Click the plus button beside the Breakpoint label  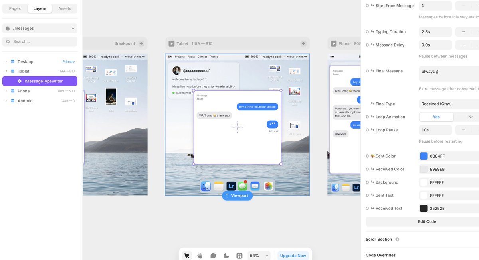[x=141, y=44]
